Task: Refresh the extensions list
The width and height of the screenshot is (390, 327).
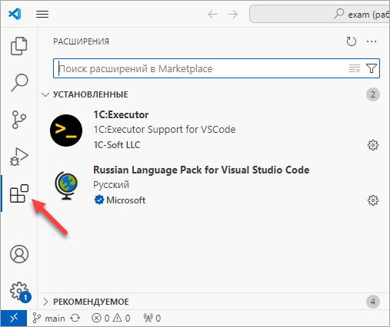Action: click(351, 41)
